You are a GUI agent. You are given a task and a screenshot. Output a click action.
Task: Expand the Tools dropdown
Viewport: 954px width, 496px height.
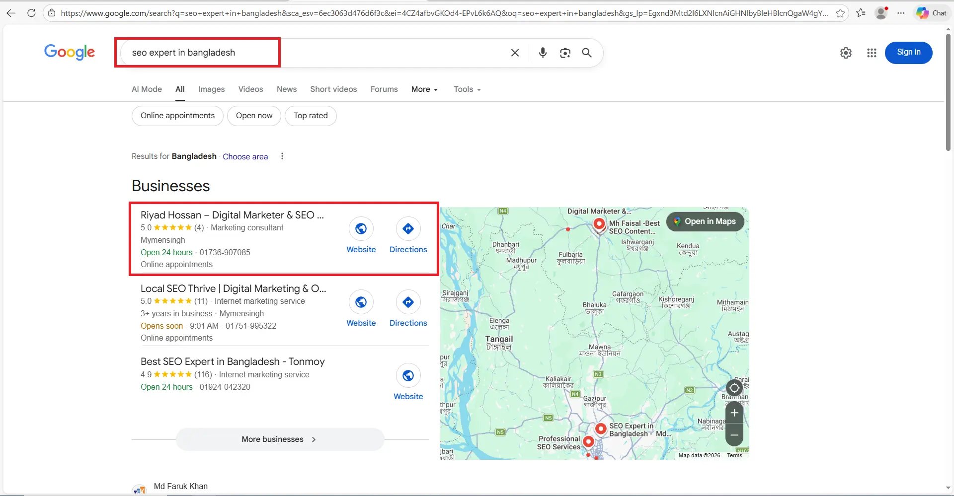466,89
